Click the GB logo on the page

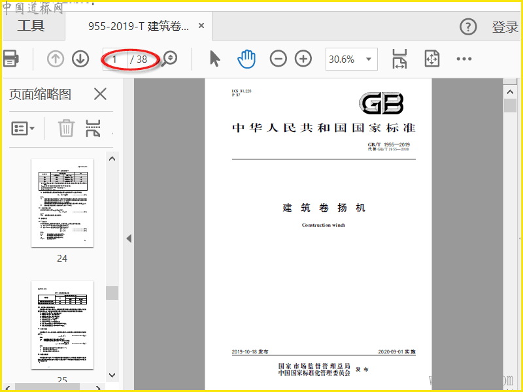(381, 103)
